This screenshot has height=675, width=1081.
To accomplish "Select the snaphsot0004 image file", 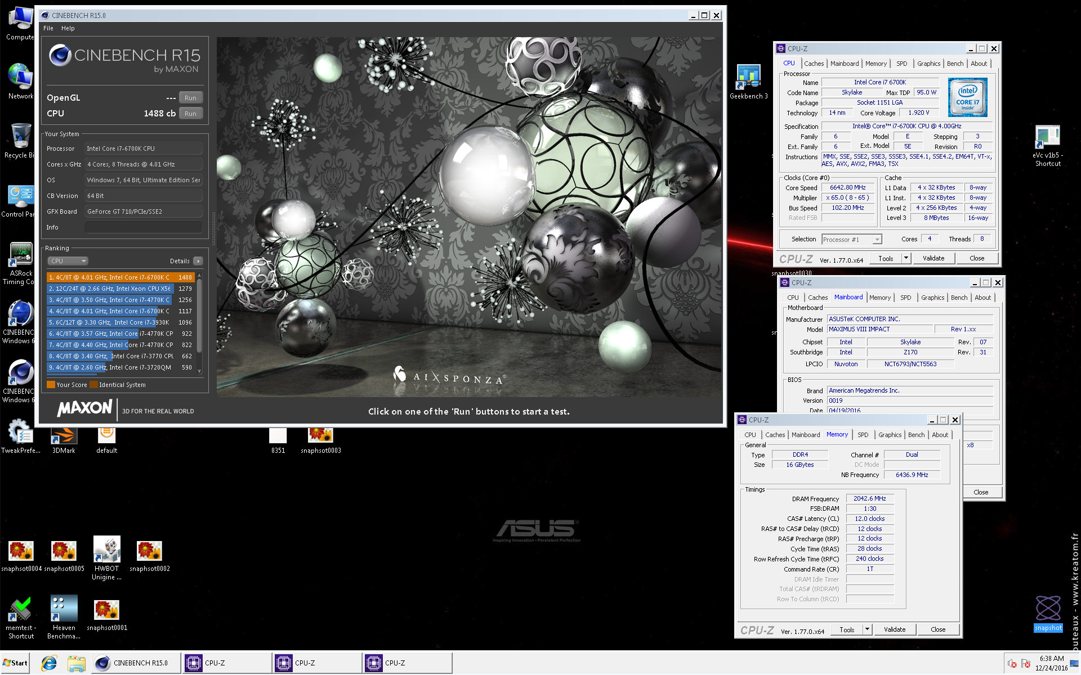I will click(x=21, y=556).
